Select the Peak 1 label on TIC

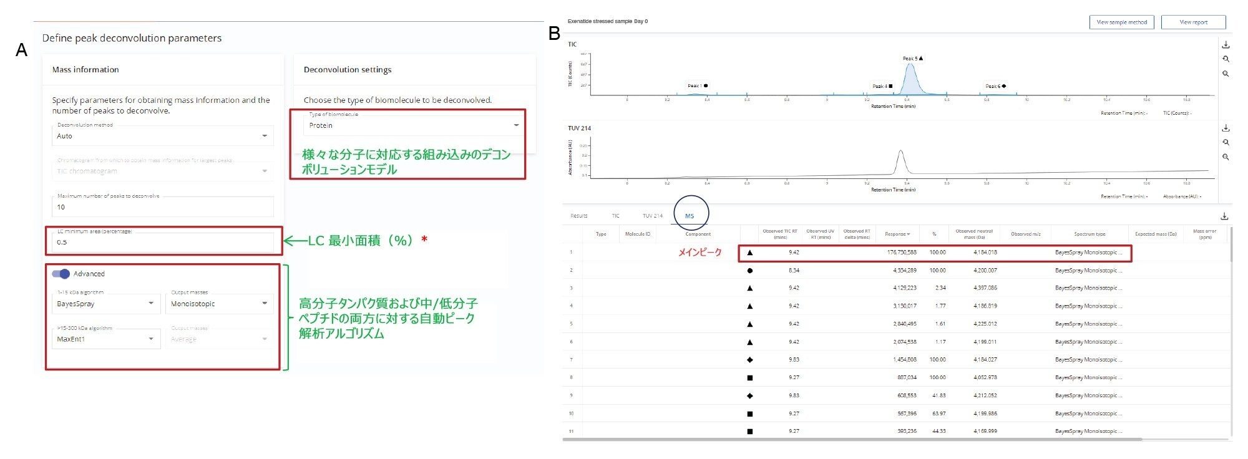click(x=698, y=85)
